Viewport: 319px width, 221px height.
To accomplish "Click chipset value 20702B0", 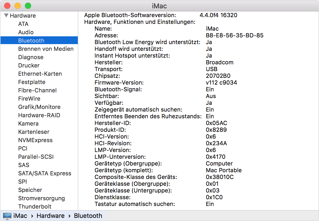I will pyautogui.click(x=218, y=76).
